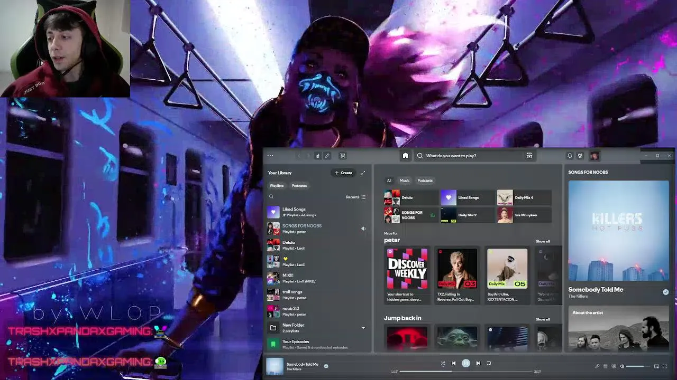Open the New Folder item
This screenshot has height=380, width=677.
coord(316,328)
